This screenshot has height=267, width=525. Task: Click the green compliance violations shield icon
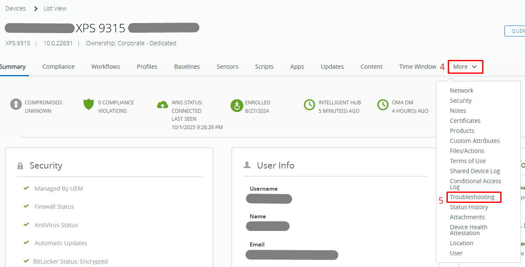click(89, 104)
